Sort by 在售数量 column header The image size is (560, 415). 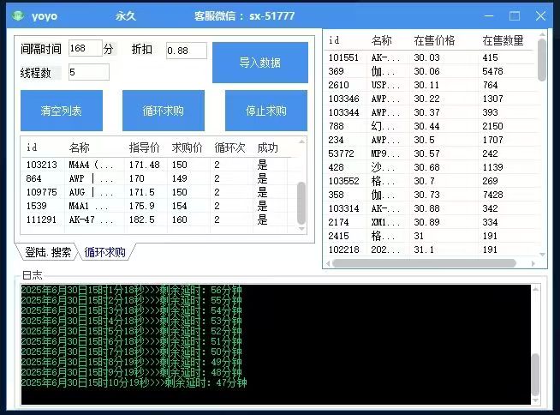503,40
